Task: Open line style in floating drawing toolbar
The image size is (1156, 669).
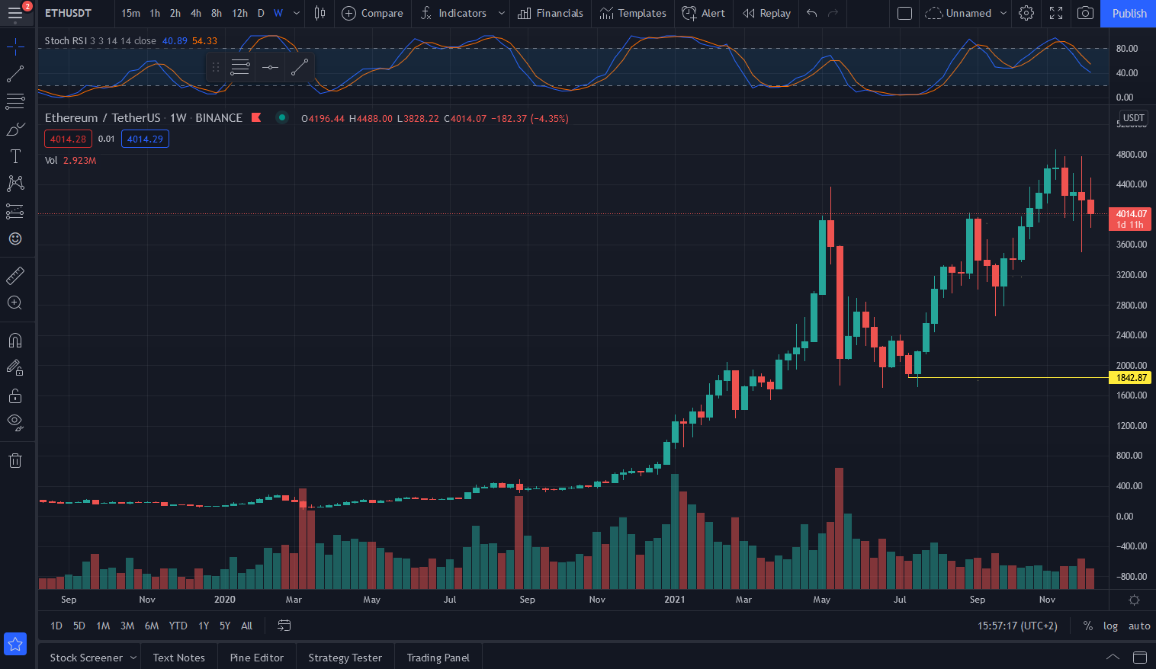Action: [240, 67]
